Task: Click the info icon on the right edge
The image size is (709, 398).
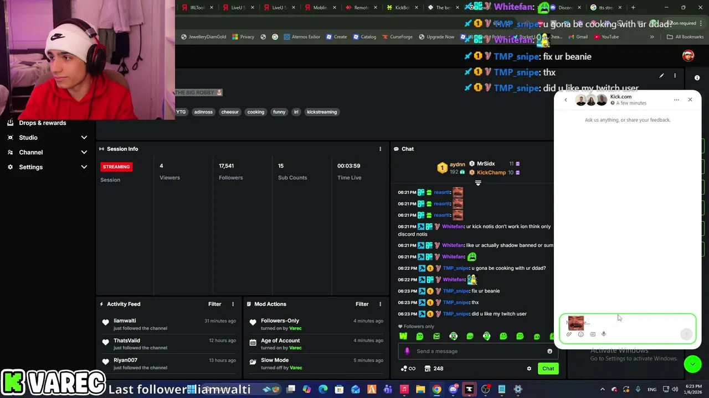Action: (x=697, y=78)
